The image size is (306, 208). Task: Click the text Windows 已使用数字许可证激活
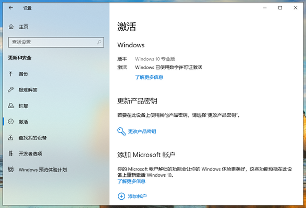pyautogui.click(x=168, y=68)
